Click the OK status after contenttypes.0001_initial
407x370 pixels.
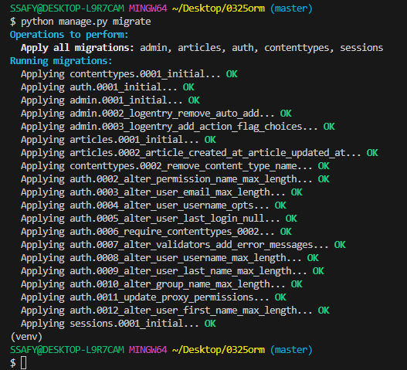[232, 74]
